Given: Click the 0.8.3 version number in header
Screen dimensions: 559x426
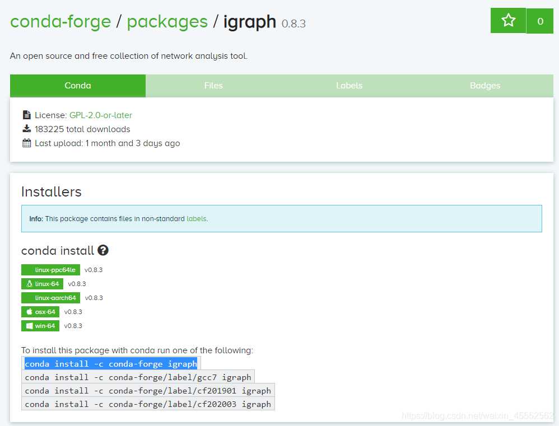Looking at the screenshot, I should pos(294,24).
